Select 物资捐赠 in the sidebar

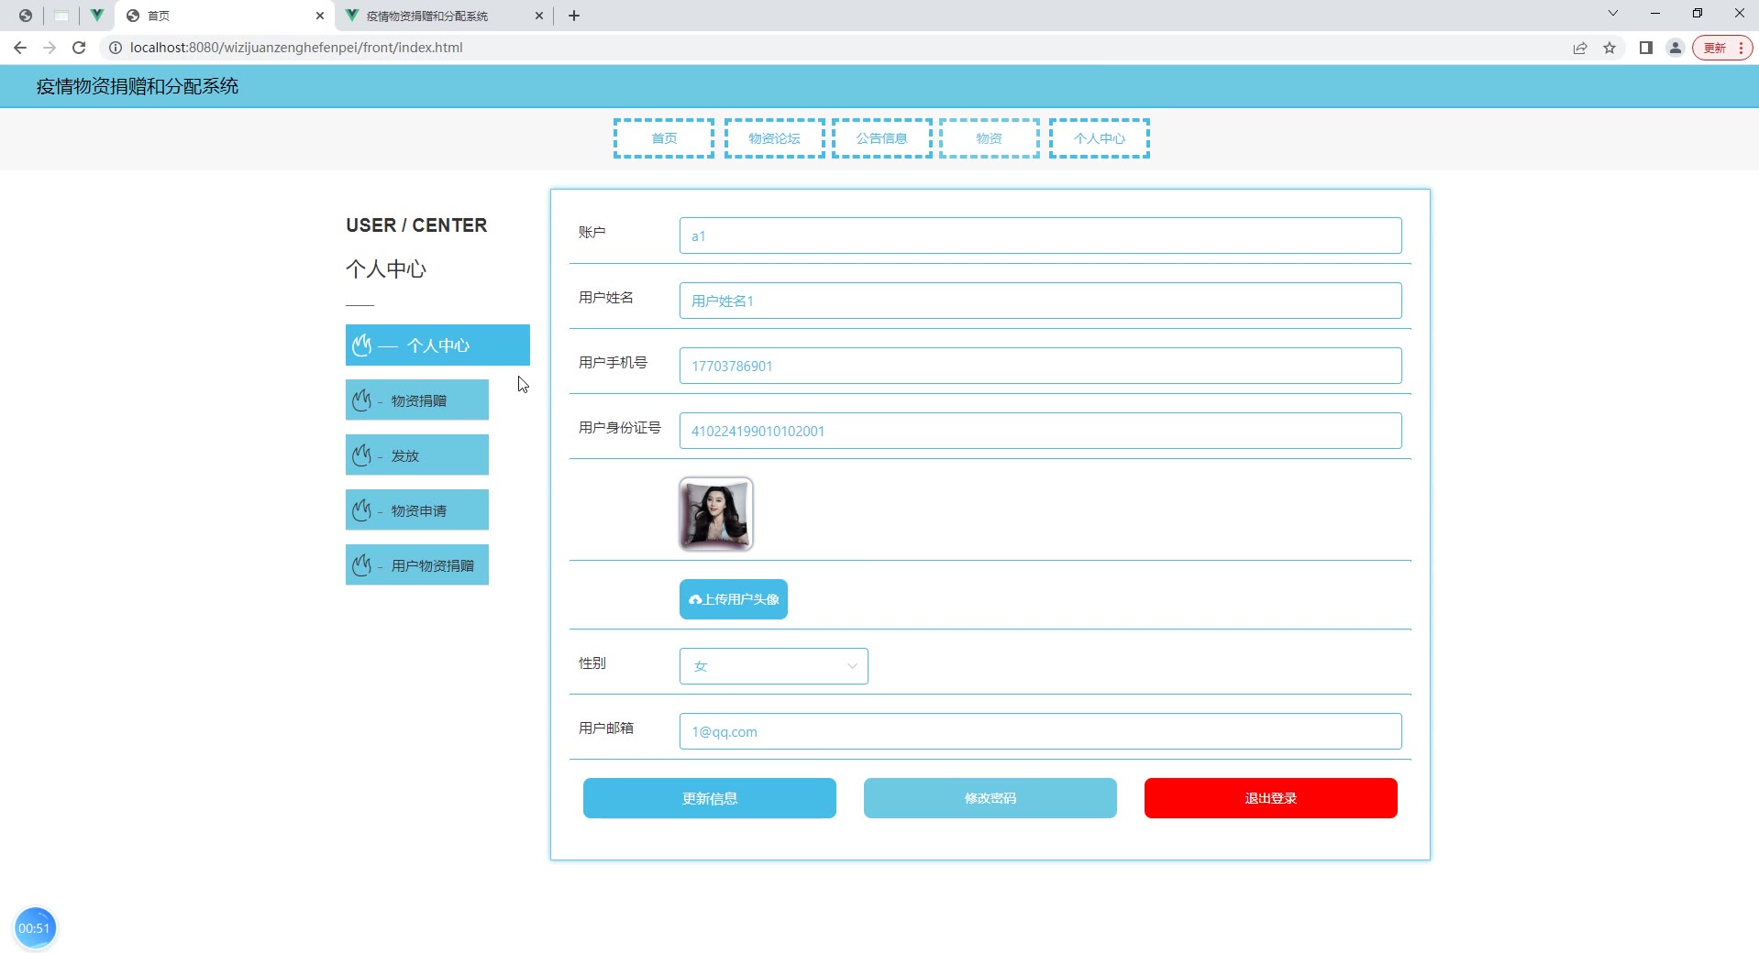(x=417, y=400)
